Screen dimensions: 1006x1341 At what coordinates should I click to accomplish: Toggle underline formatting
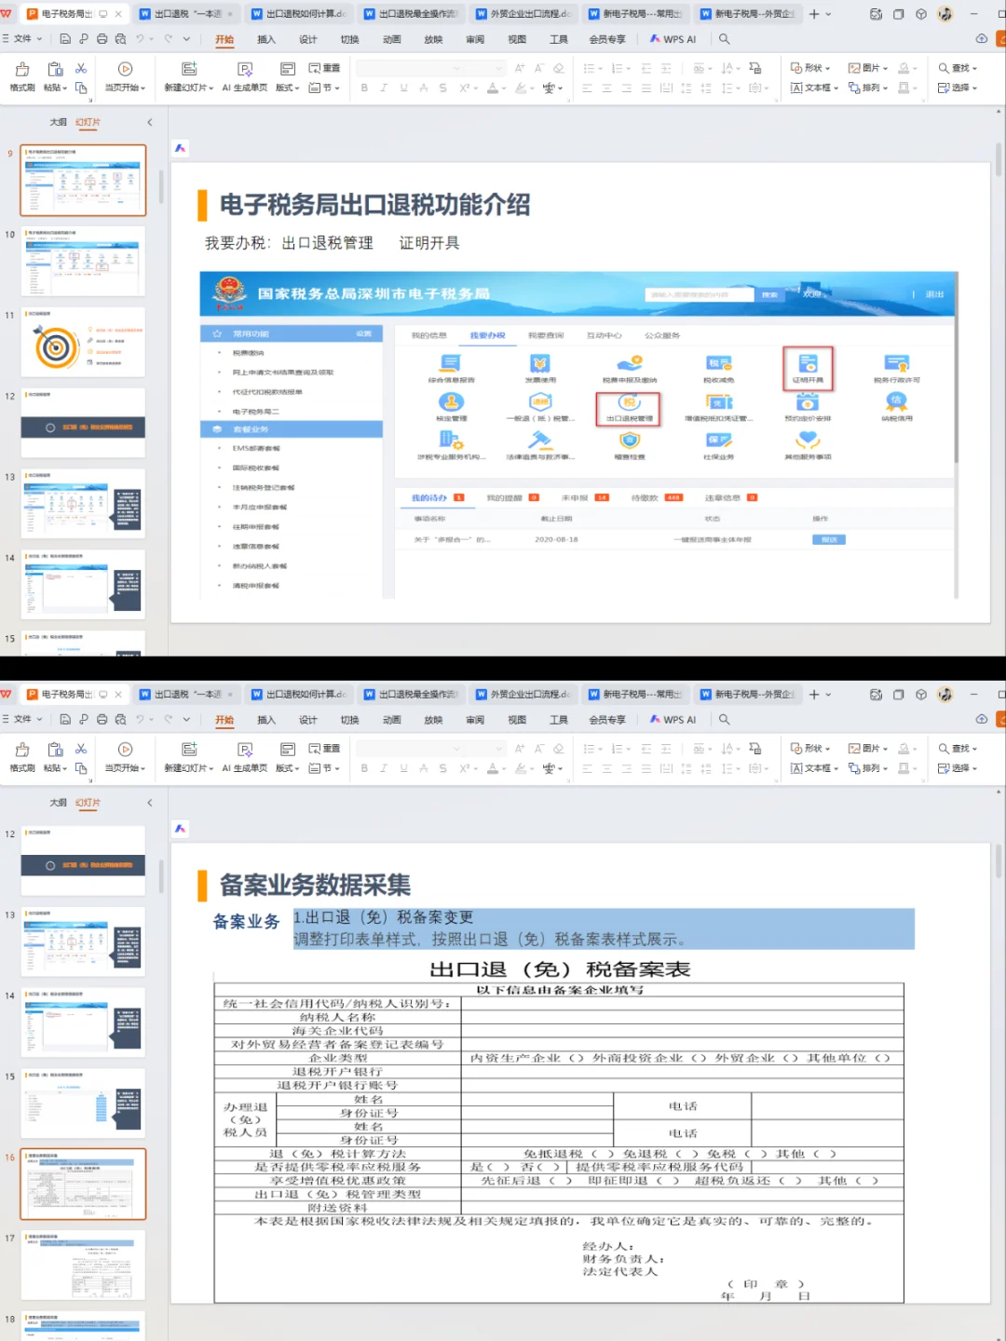402,88
